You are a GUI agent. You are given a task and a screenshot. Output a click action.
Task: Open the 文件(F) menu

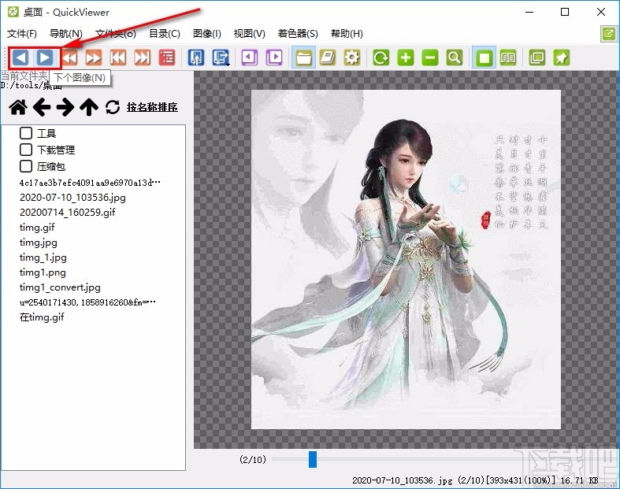coord(22,34)
